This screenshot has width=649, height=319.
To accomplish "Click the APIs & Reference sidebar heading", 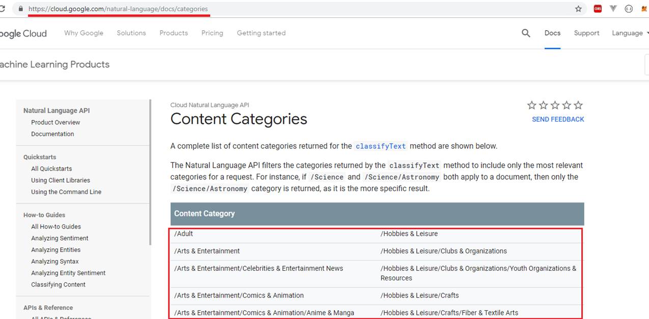I will tap(48, 308).
